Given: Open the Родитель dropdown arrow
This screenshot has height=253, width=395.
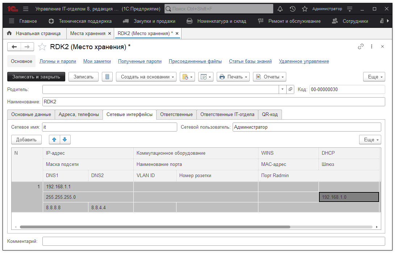Looking at the screenshot, I should (283, 89).
